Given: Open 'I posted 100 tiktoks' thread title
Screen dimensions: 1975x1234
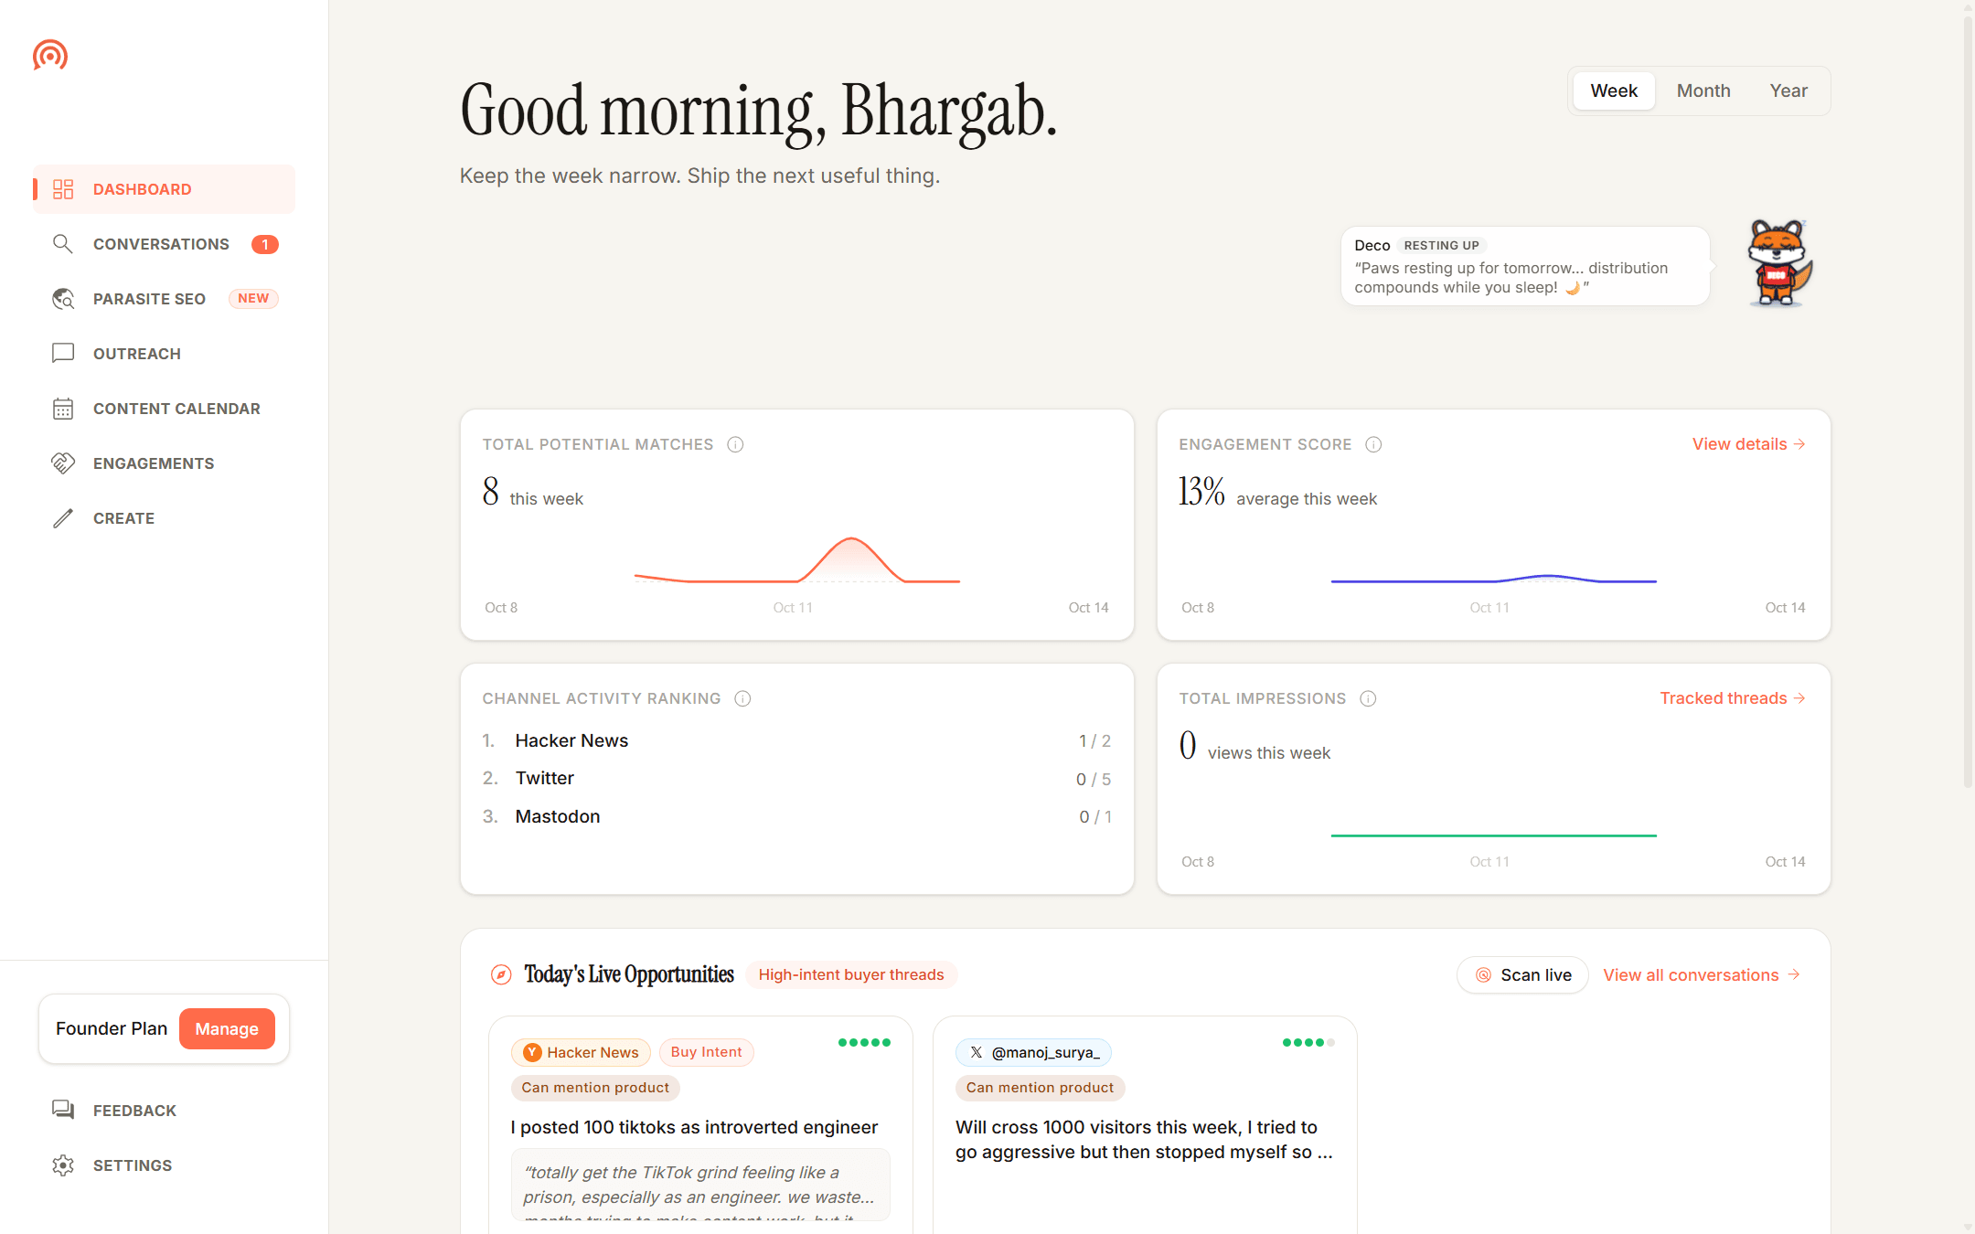Looking at the screenshot, I should click(694, 1127).
